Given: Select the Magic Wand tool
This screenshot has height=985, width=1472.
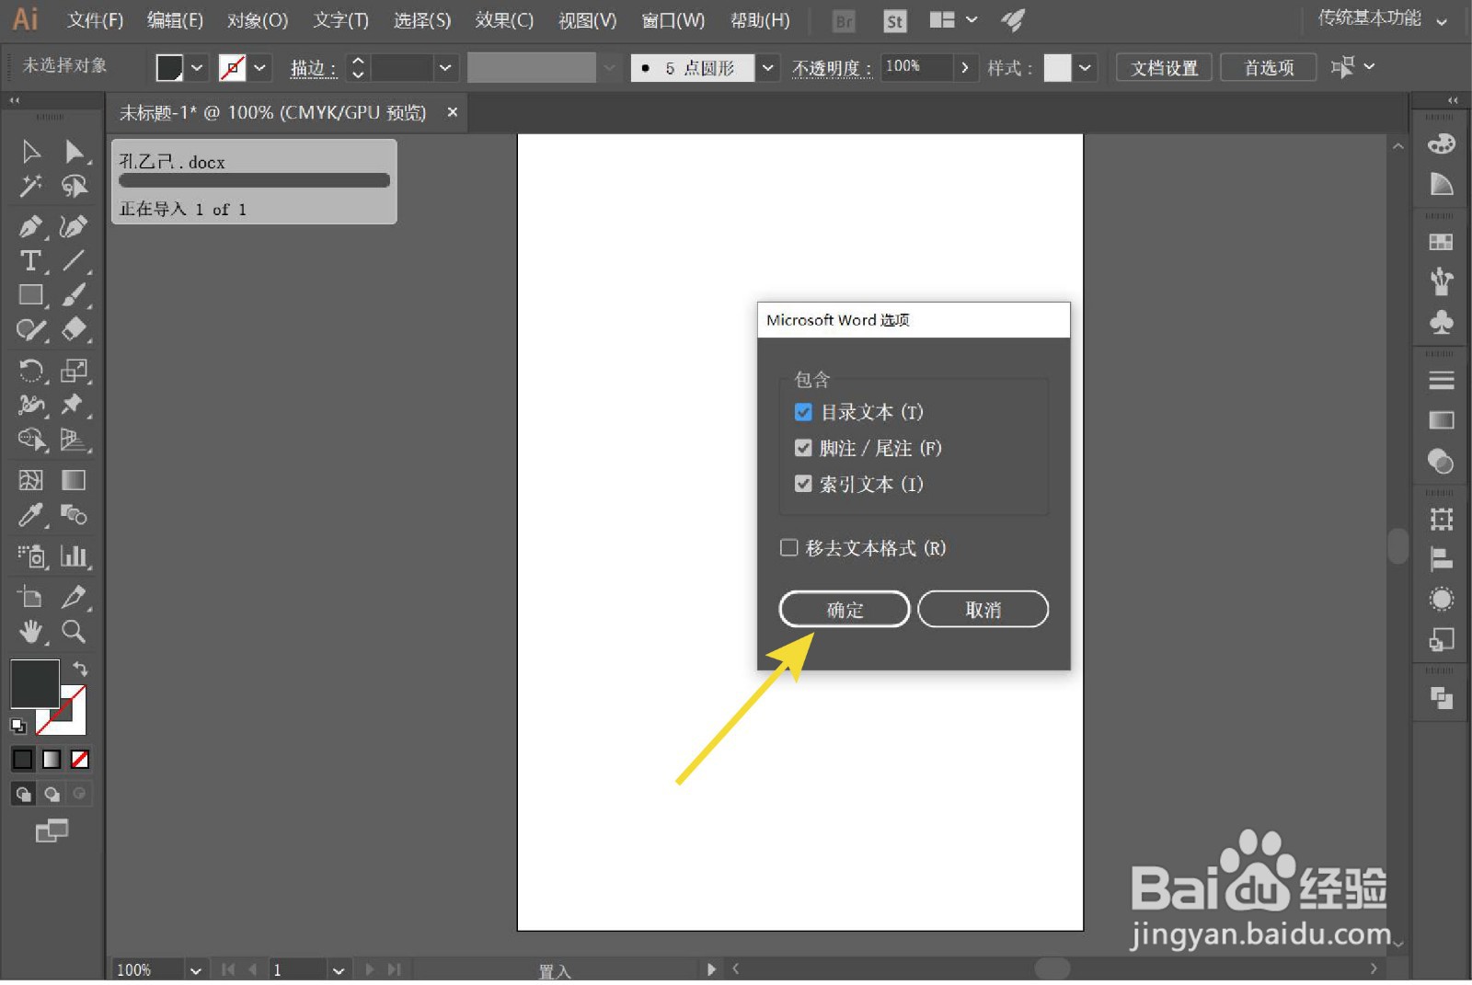Looking at the screenshot, I should [30, 187].
